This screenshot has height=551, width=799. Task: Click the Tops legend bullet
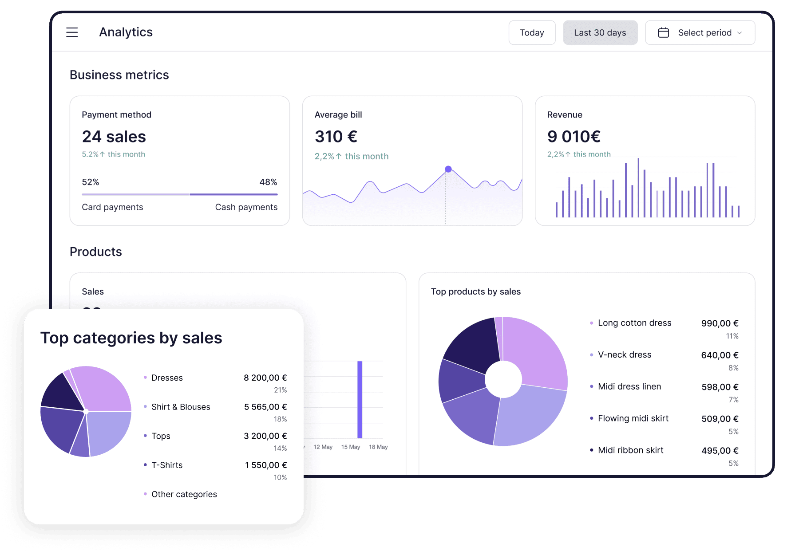tap(145, 436)
